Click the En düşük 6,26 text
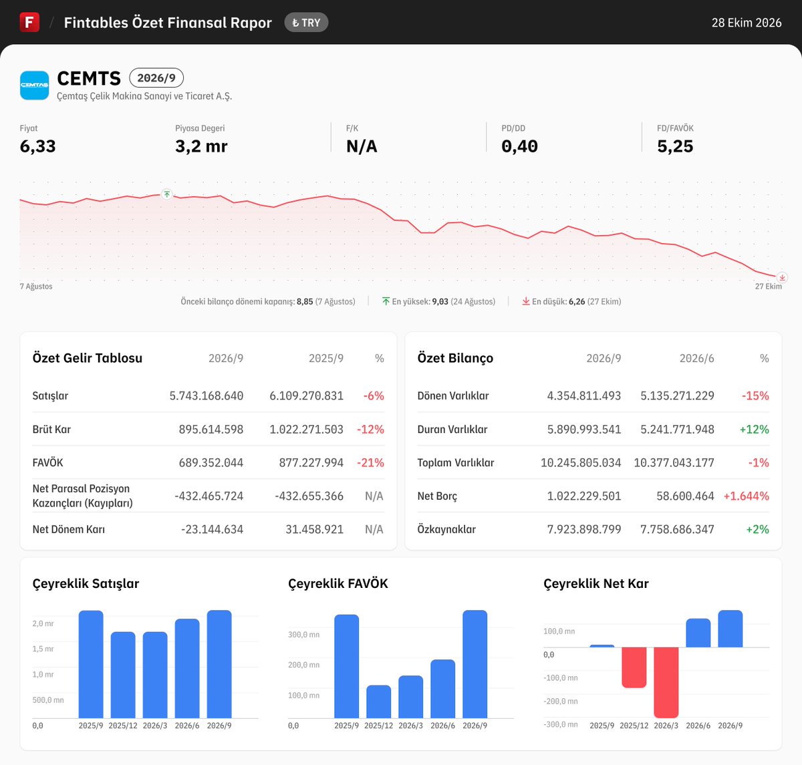Viewport: 802px width, 765px height. 577,302
